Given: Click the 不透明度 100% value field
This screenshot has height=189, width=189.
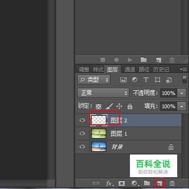Looking at the screenshot, I should pyautogui.click(x=169, y=93).
